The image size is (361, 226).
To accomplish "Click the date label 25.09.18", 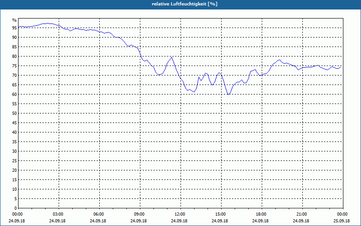I will pyautogui.click(x=342, y=221).
